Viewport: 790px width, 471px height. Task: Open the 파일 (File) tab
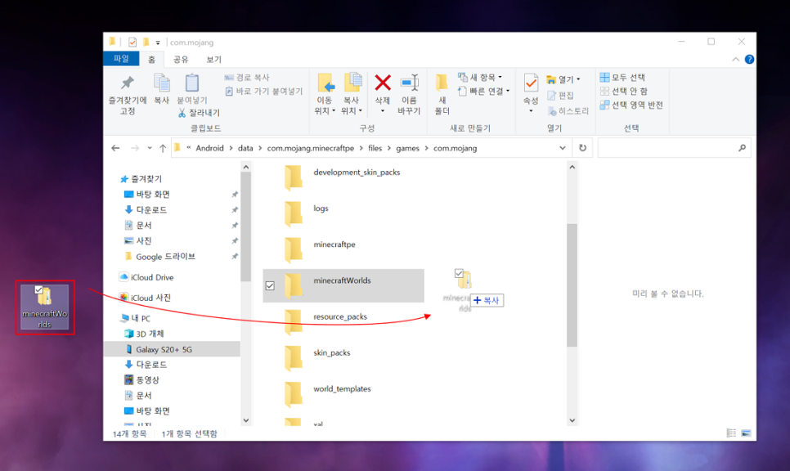pos(121,59)
